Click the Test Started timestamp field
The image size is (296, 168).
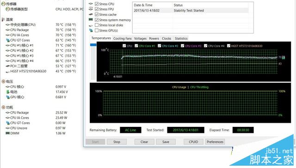[x=185, y=130]
